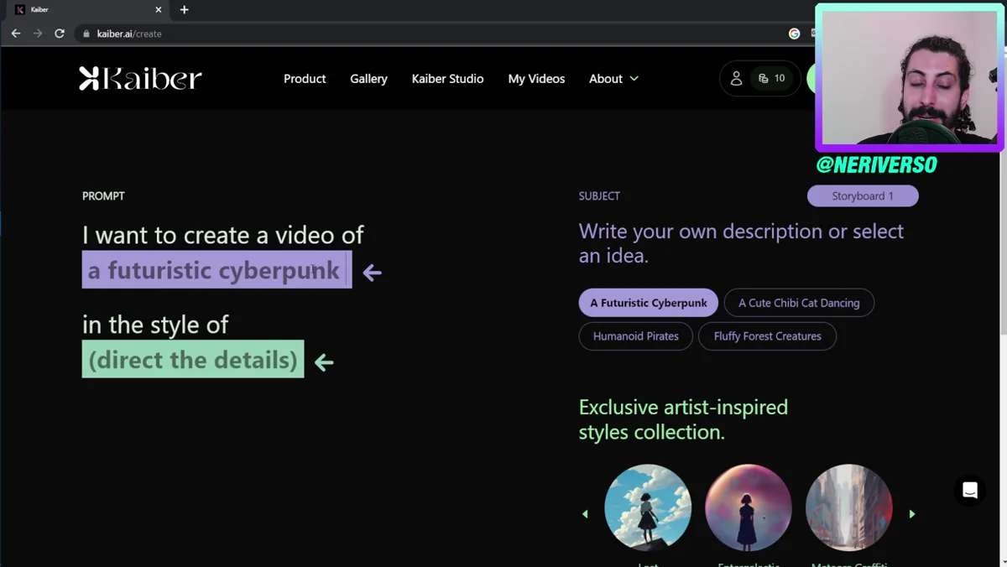Image resolution: width=1007 pixels, height=567 pixels.
Task: Click the SUBJECT heading label
Action: pos(599,195)
